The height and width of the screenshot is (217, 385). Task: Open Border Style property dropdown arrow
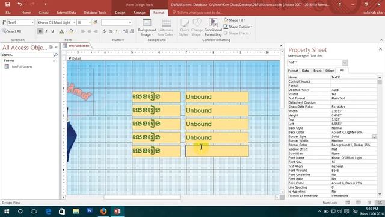pos(374,137)
